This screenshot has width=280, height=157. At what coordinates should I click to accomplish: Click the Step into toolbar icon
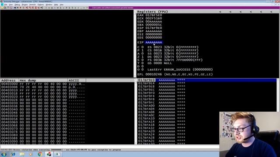click(x=26, y=8)
